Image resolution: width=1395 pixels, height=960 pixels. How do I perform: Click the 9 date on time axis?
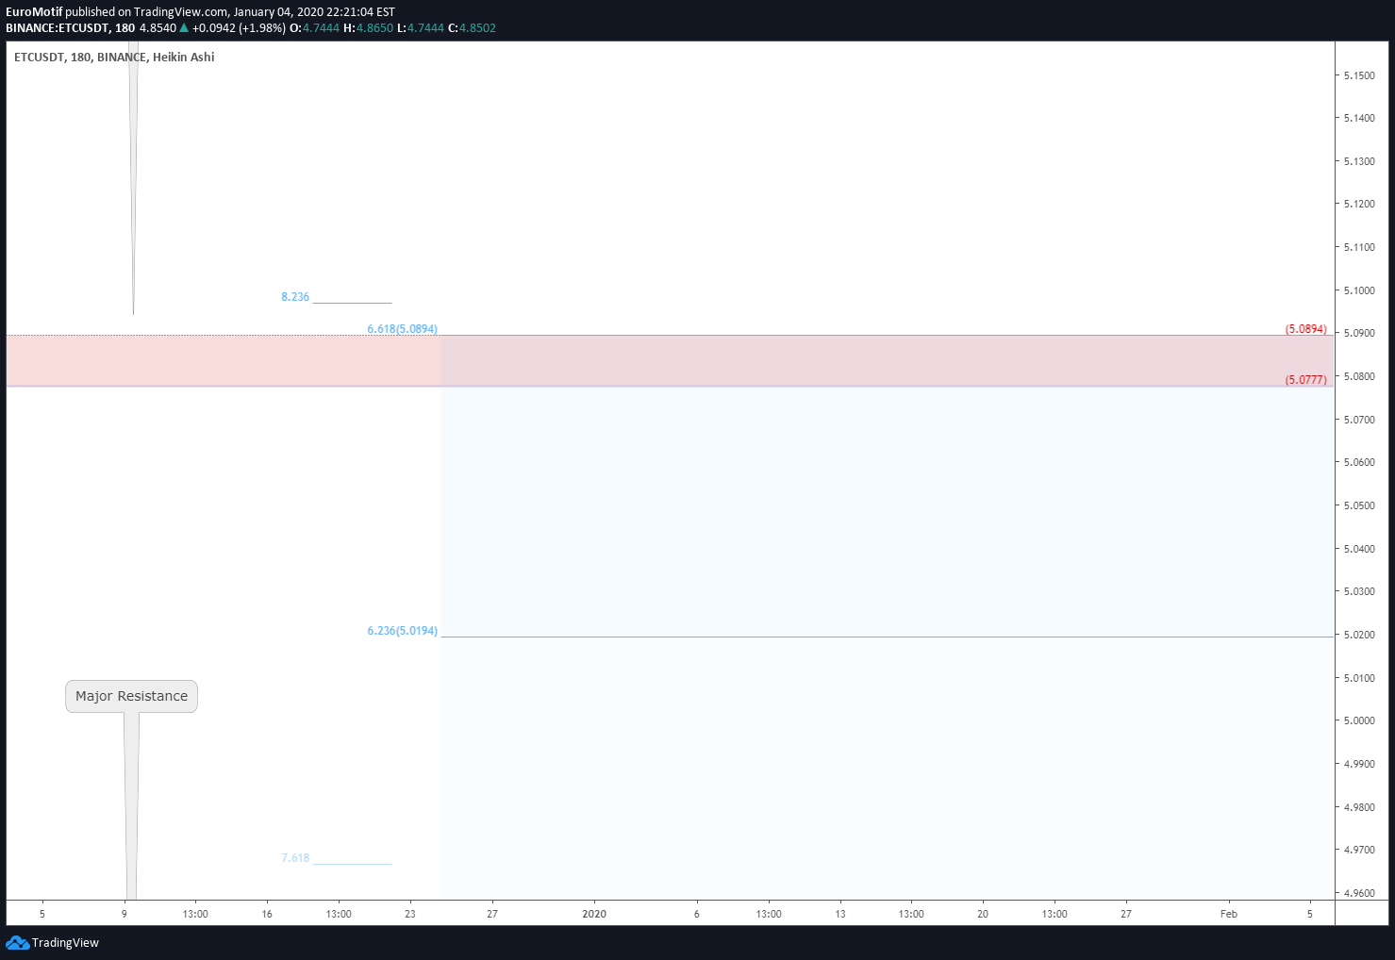click(x=125, y=914)
